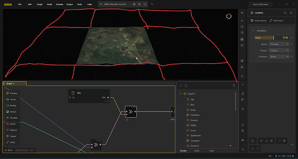Click the camera icon in viewport sidebar

point(242,45)
